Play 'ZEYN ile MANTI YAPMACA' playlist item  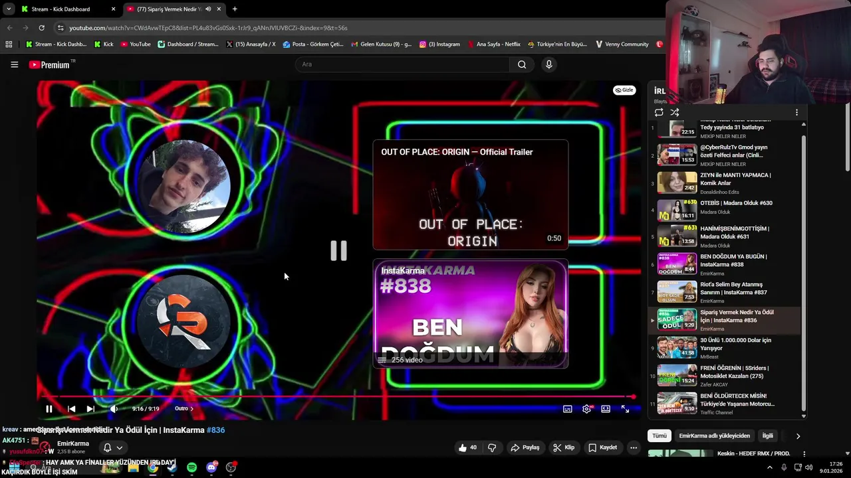(725, 182)
